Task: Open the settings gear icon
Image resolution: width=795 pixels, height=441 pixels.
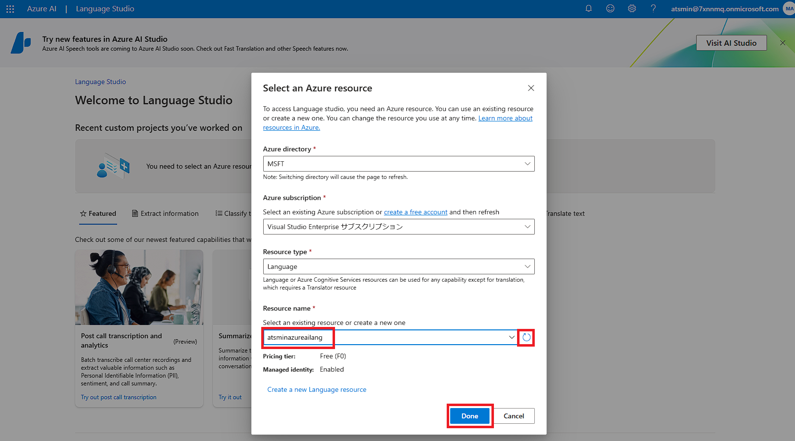Action: [x=632, y=8]
